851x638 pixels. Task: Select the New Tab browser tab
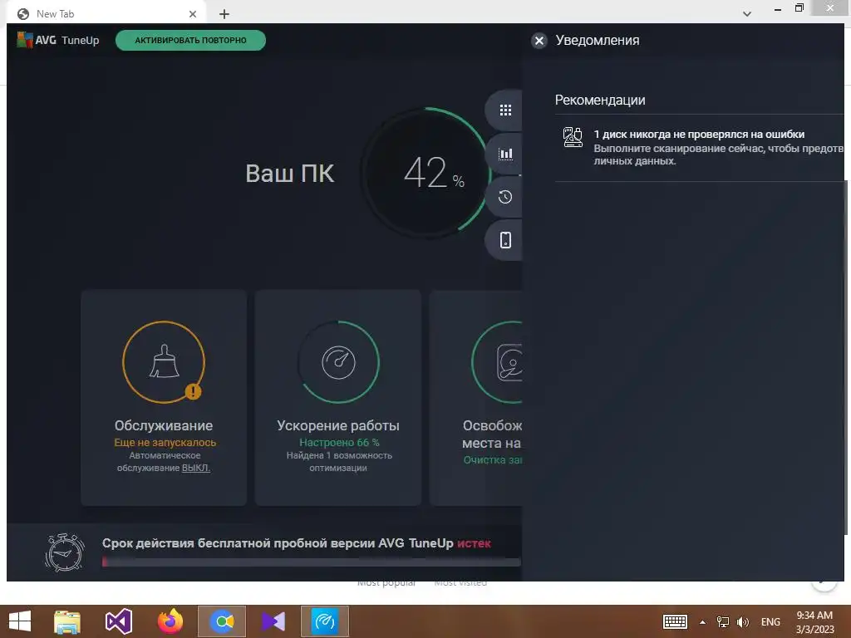pos(106,13)
